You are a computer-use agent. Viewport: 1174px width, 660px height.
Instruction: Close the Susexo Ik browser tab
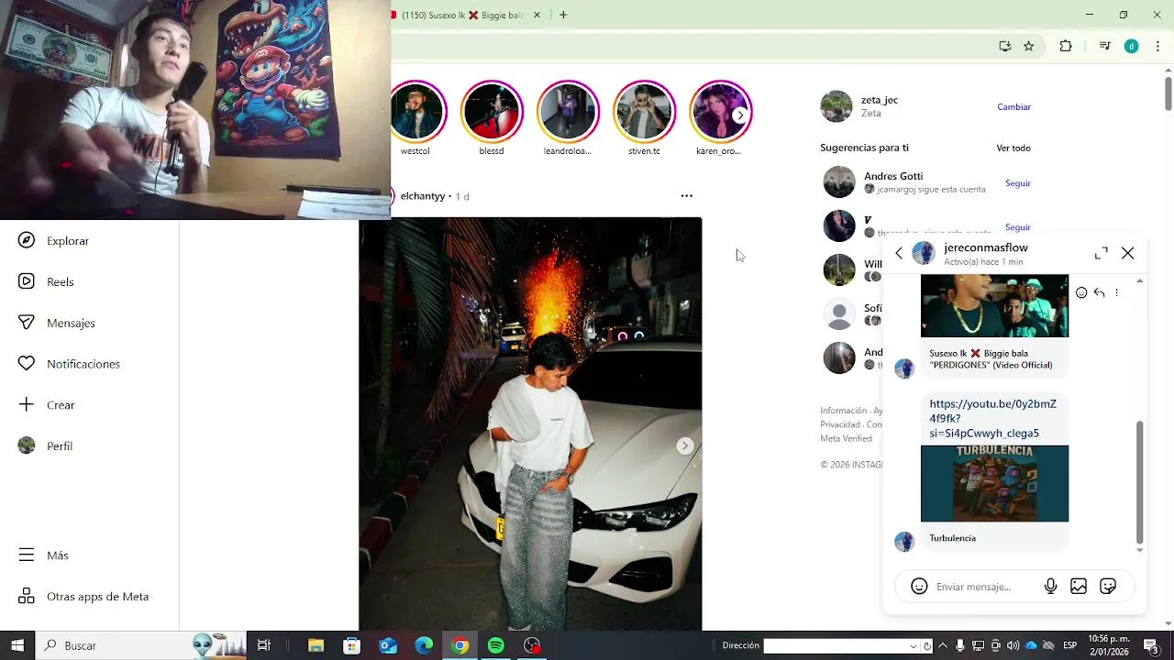(x=537, y=15)
